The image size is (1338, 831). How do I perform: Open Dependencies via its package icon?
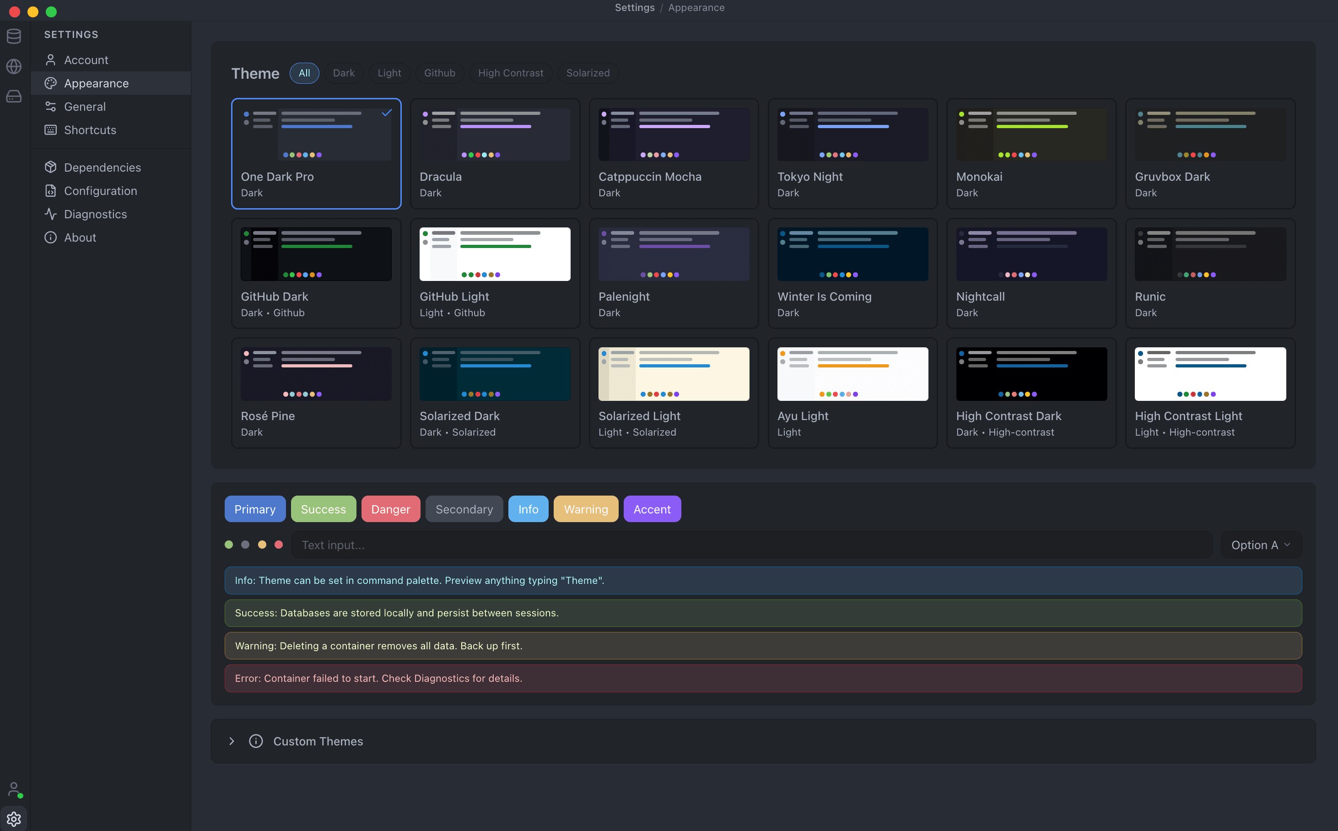pyautogui.click(x=50, y=167)
